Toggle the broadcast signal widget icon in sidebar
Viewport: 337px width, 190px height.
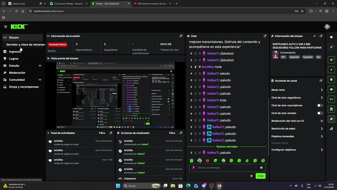pos(331,99)
